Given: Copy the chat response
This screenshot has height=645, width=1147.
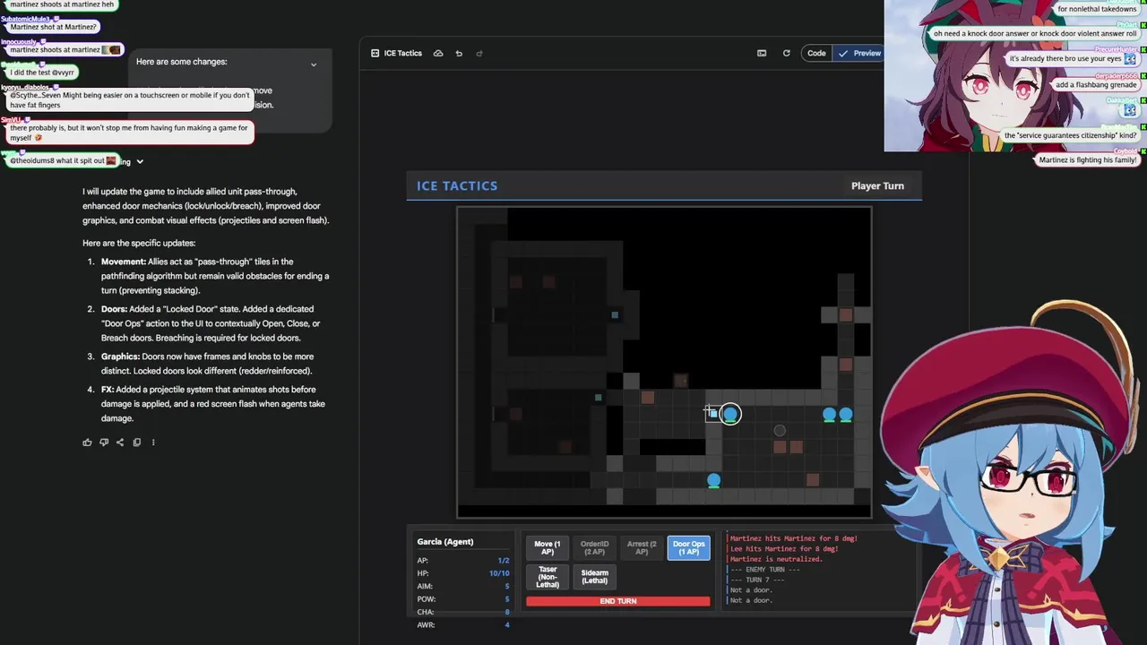Looking at the screenshot, I should [136, 442].
